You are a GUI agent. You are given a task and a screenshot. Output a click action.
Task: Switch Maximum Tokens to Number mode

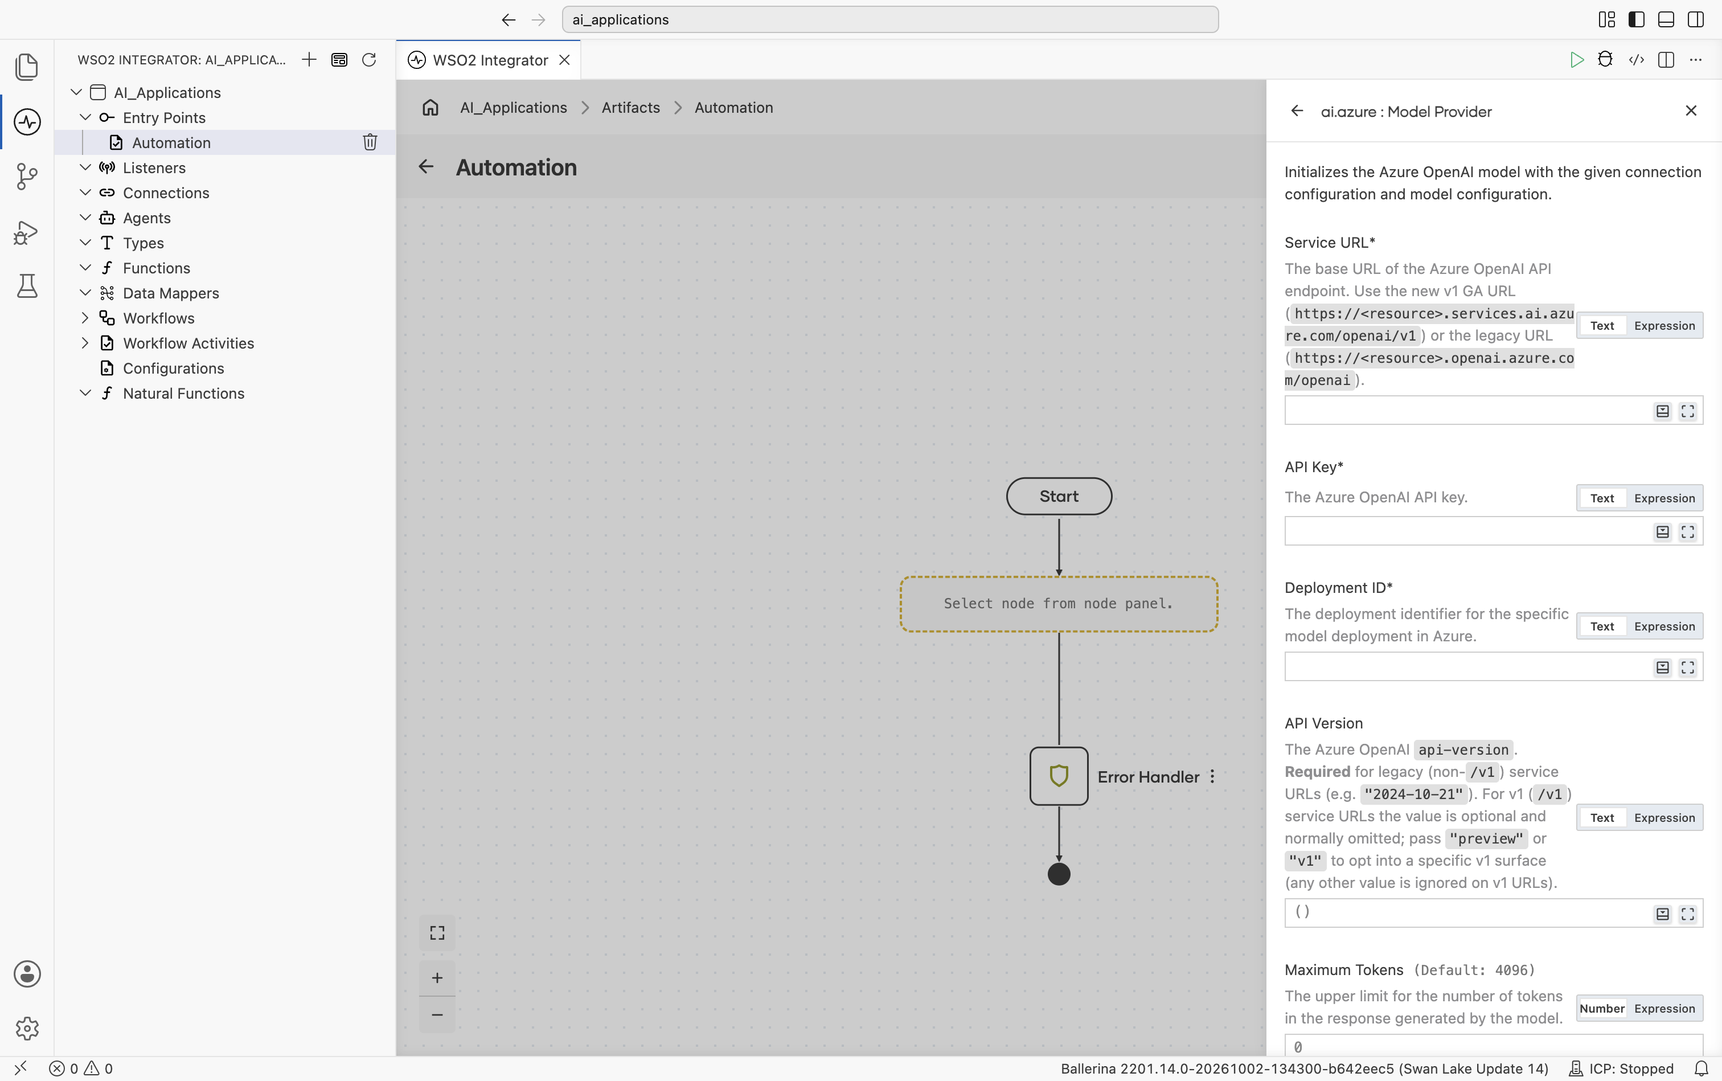tap(1602, 1009)
